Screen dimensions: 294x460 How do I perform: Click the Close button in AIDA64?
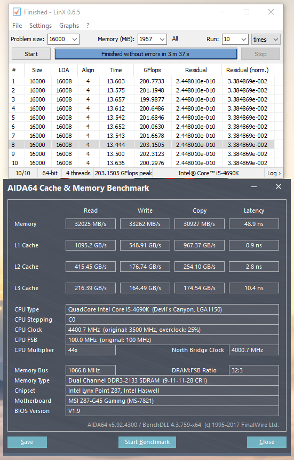click(267, 442)
